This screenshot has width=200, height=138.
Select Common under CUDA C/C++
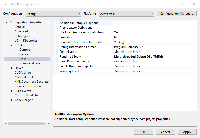tap(26, 50)
